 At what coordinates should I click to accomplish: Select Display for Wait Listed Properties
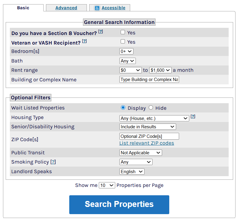123,108
